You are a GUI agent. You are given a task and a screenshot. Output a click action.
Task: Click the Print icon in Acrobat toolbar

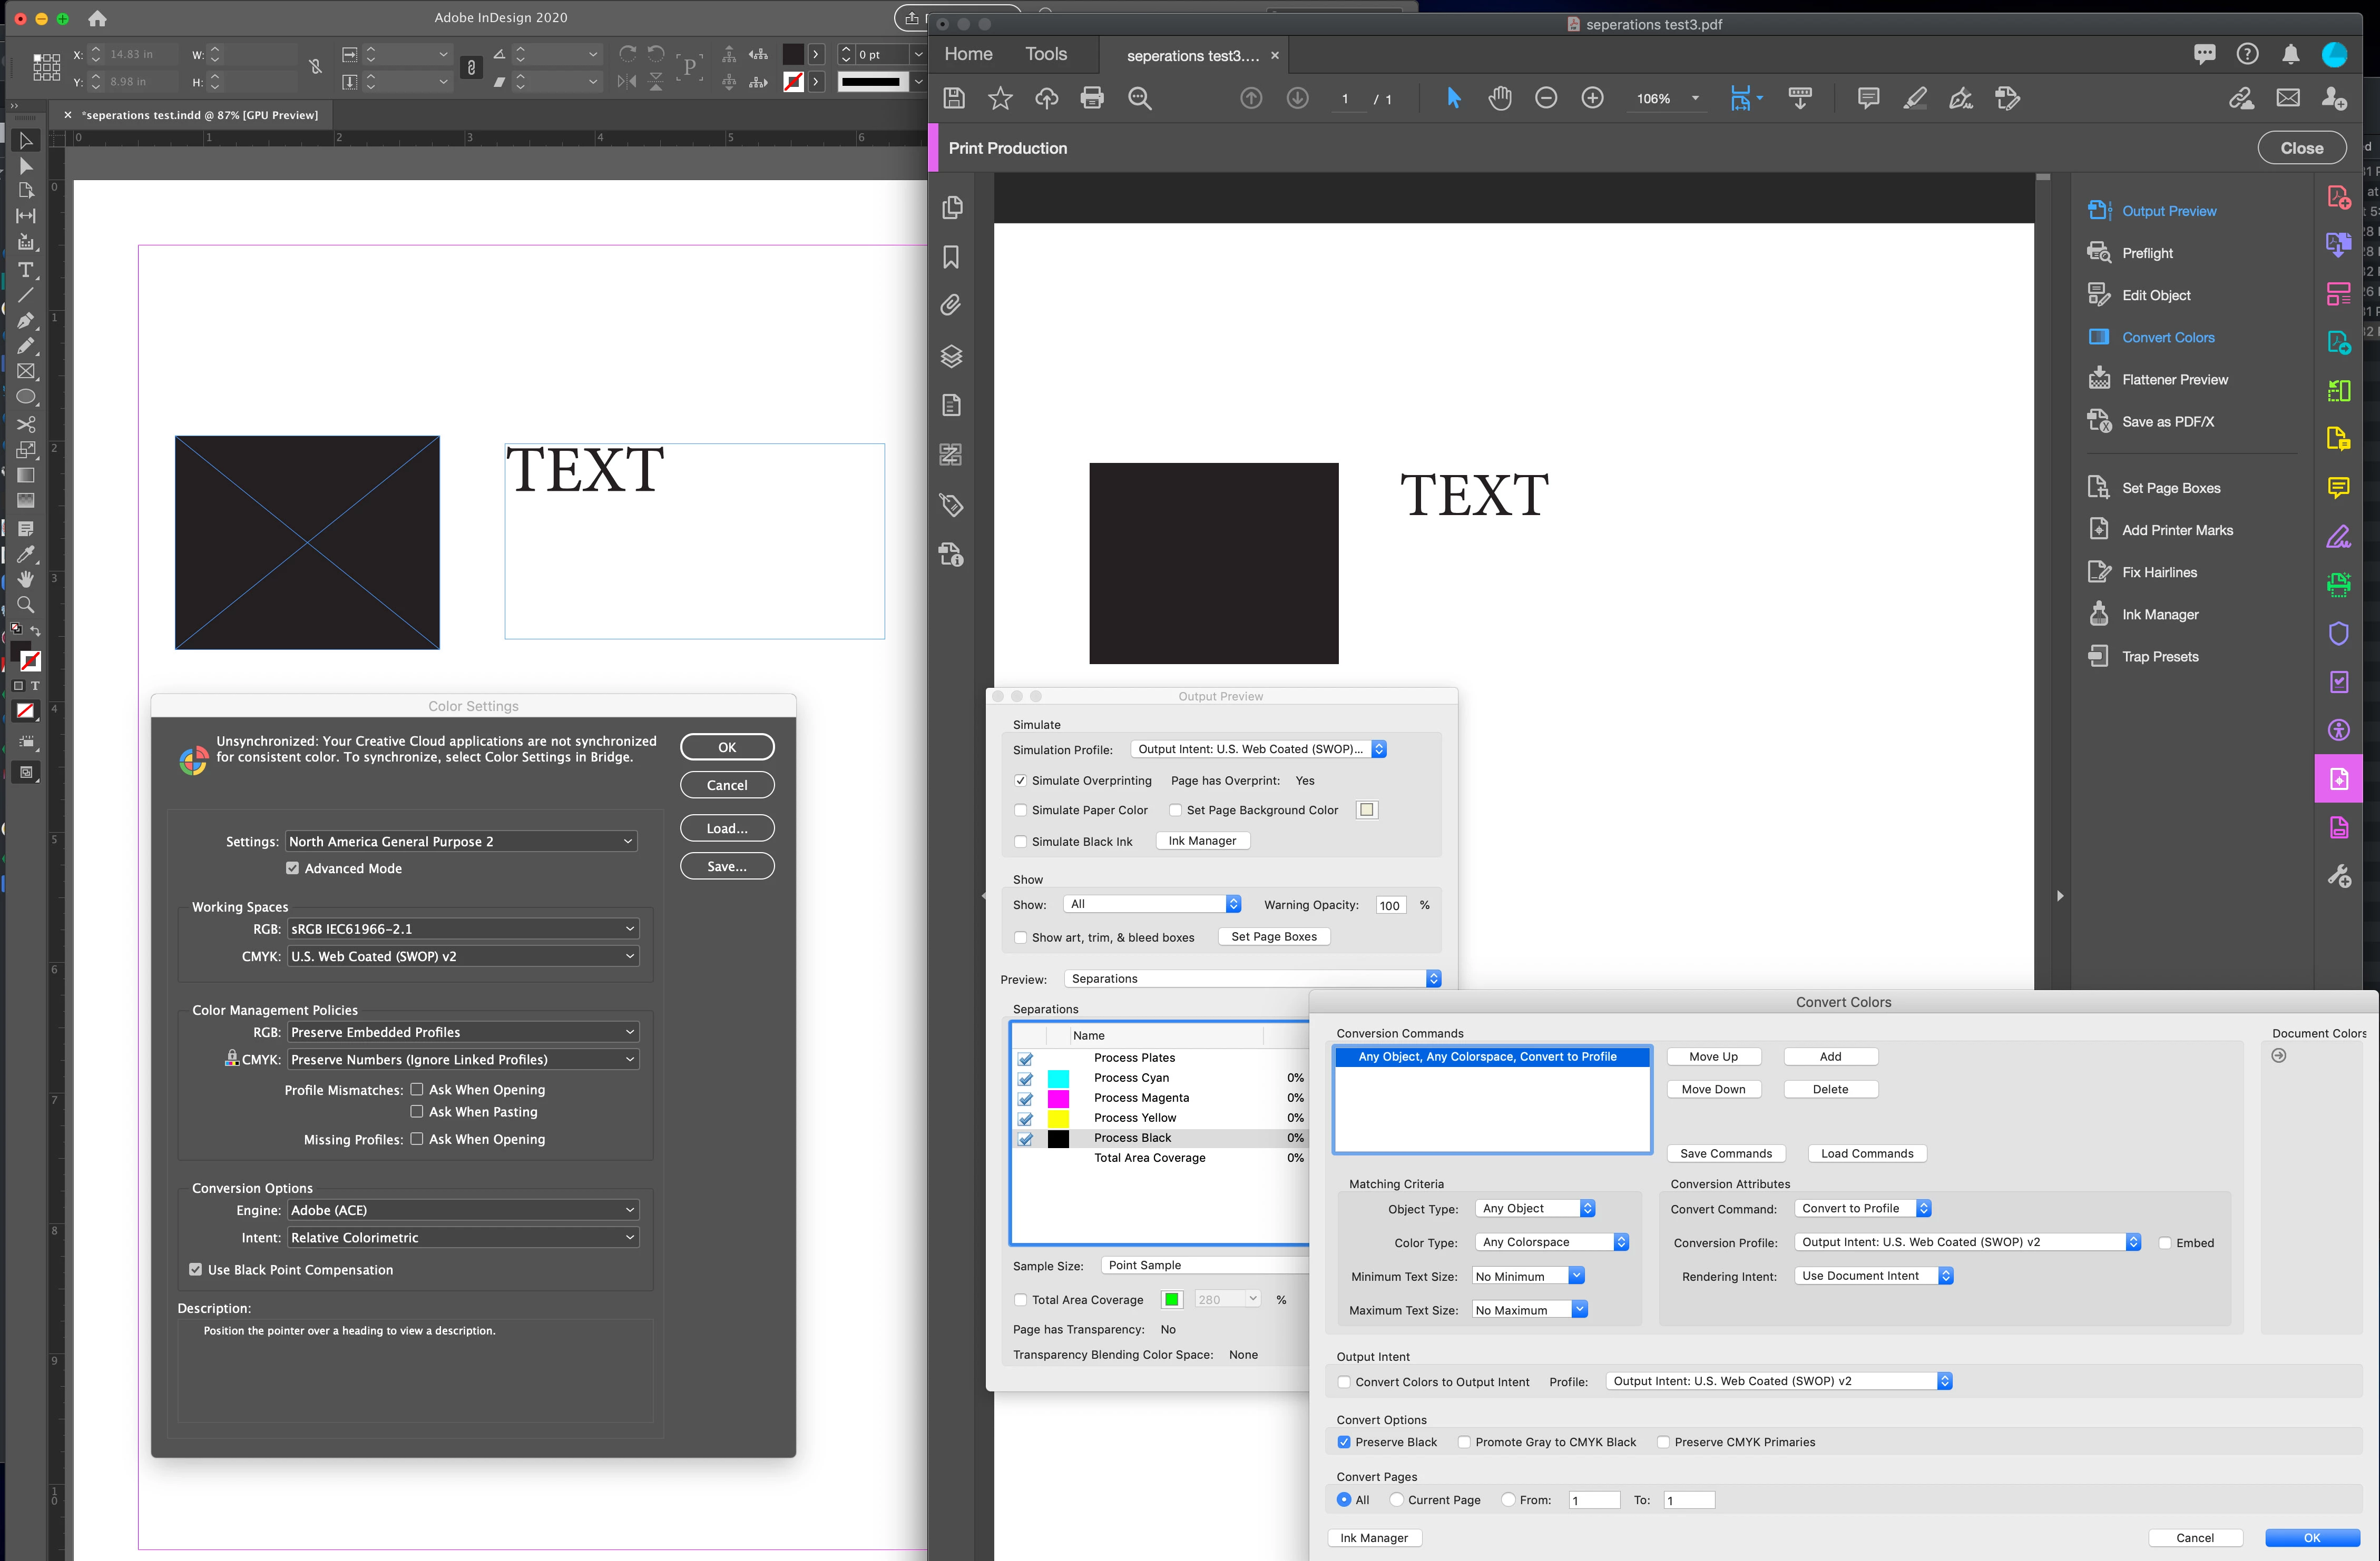1092,98
